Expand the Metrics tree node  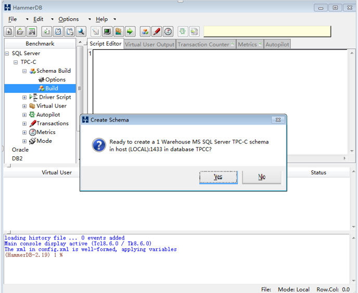click(x=24, y=132)
